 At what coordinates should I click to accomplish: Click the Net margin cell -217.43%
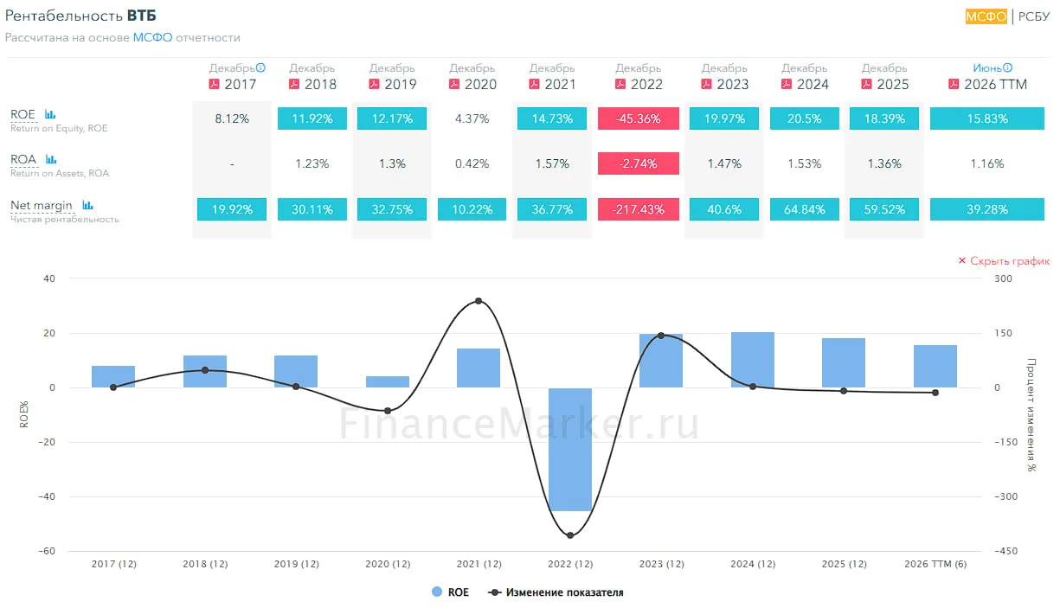click(639, 209)
